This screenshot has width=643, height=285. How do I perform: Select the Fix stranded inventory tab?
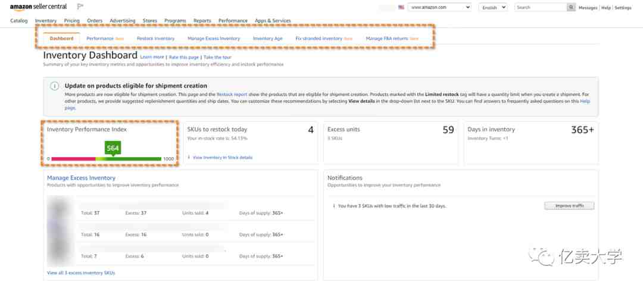tap(319, 39)
